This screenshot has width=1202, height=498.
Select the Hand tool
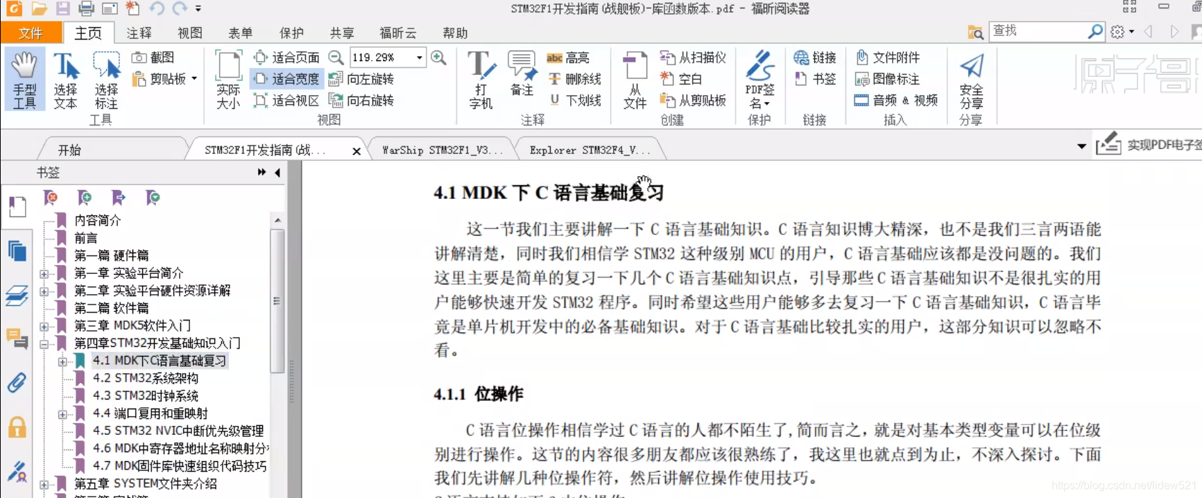(24, 79)
